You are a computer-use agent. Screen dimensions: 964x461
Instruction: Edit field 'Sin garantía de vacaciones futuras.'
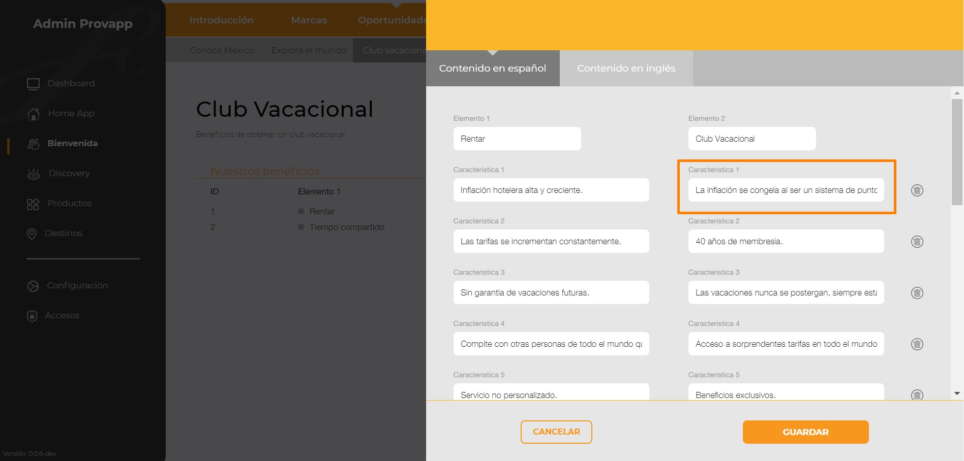click(x=551, y=292)
